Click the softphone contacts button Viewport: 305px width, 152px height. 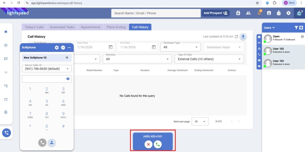point(52,142)
